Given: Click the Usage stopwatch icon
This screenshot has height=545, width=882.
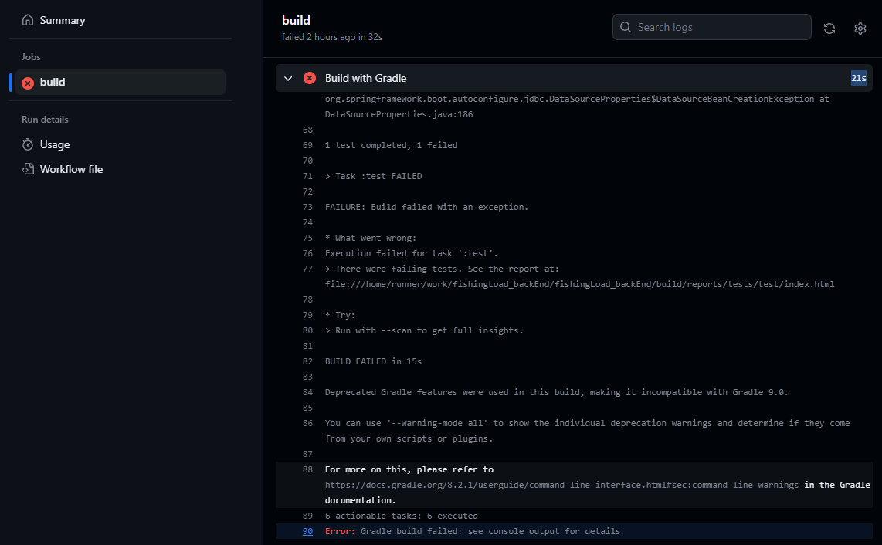Looking at the screenshot, I should tap(28, 144).
